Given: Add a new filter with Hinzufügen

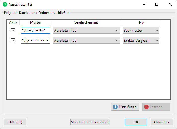Looking at the screenshot, I should [x=125, y=107].
